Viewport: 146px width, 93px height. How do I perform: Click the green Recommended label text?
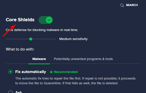click(x=66, y=72)
